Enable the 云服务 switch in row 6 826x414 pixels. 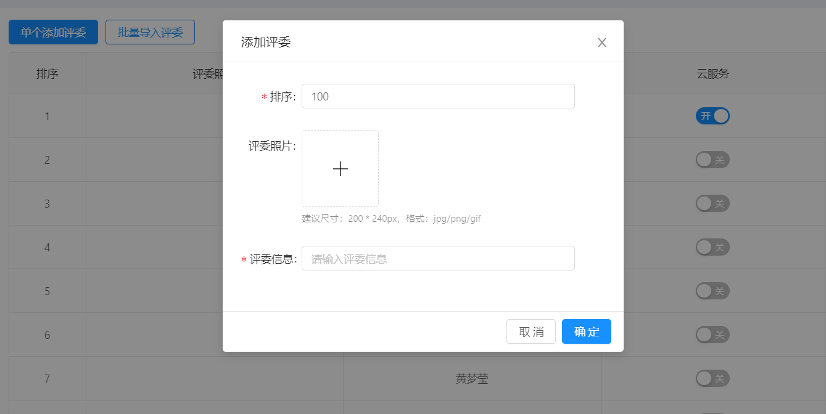(x=712, y=335)
